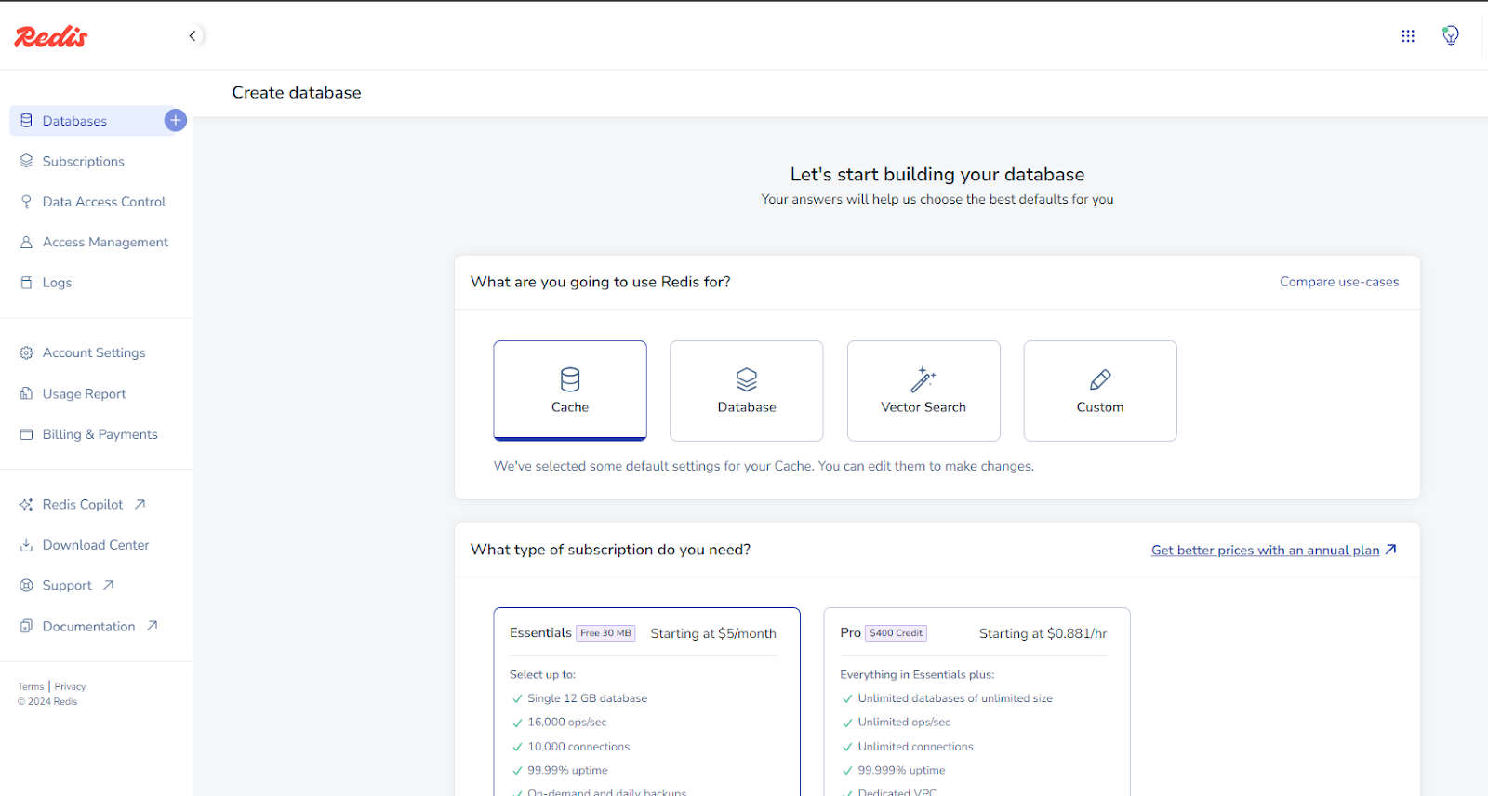Click the lightbulb tips icon
Viewport: 1488px width, 796px height.
tap(1450, 36)
